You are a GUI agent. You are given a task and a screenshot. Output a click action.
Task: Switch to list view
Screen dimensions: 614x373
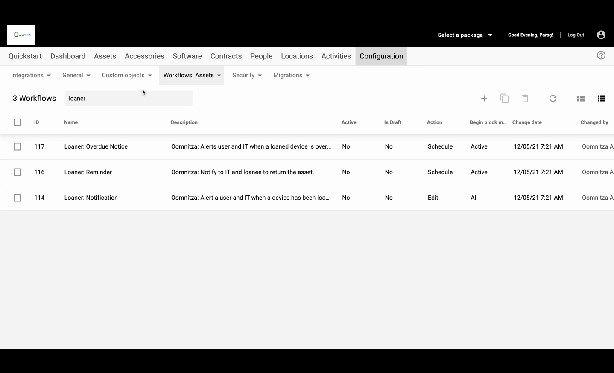[x=601, y=99]
